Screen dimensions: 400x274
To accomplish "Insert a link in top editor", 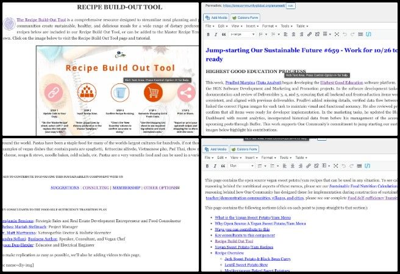I will pos(311,35).
